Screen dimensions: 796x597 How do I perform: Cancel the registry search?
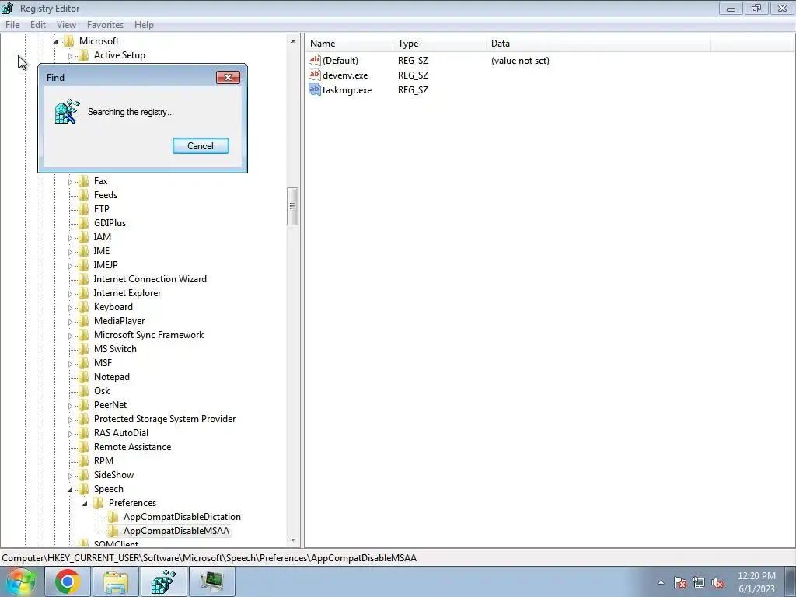pyautogui.click(x=201, y=145)
